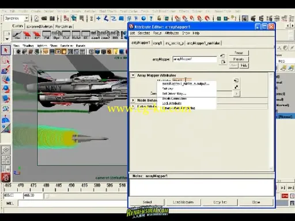The height and width of the screenshot is (221, 295).
Task: Click the joints selection mask icon
Action: pos(106,18)
